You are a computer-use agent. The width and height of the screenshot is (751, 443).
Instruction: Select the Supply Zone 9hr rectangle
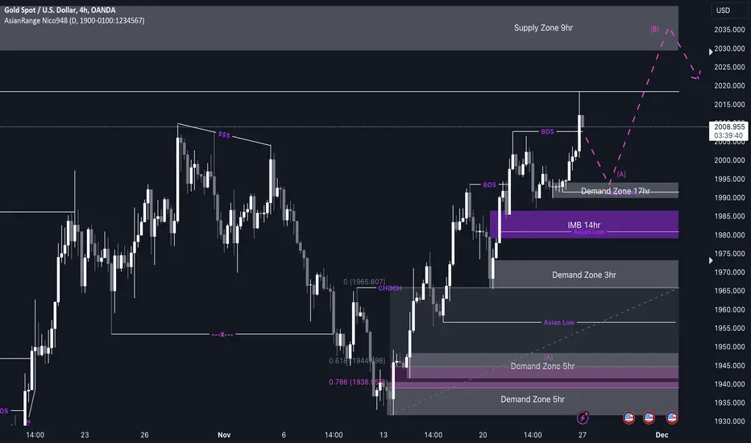point(339,27)
